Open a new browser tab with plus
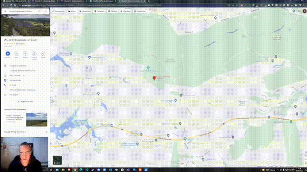307x172 pixels. pos(149,1)
